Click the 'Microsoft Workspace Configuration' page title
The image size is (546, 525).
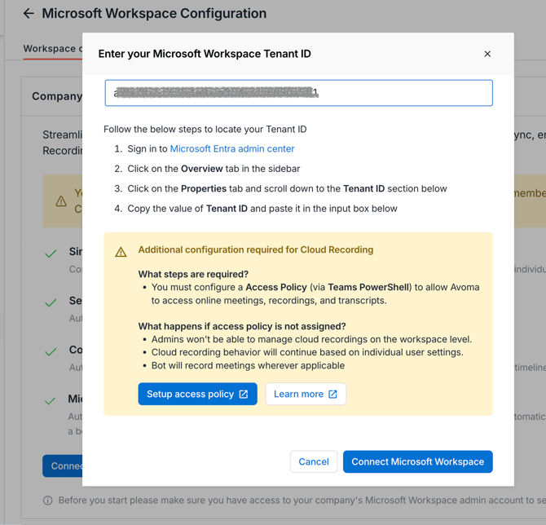click(x=154, y=13)
